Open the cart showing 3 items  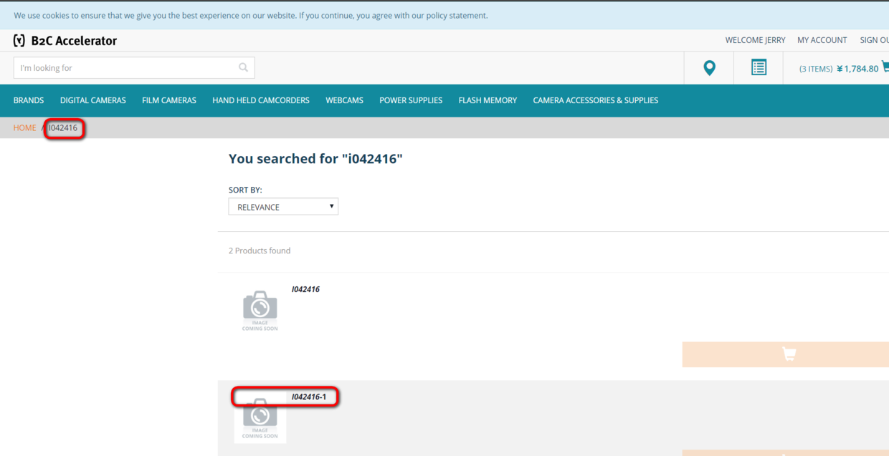[844, 68]
